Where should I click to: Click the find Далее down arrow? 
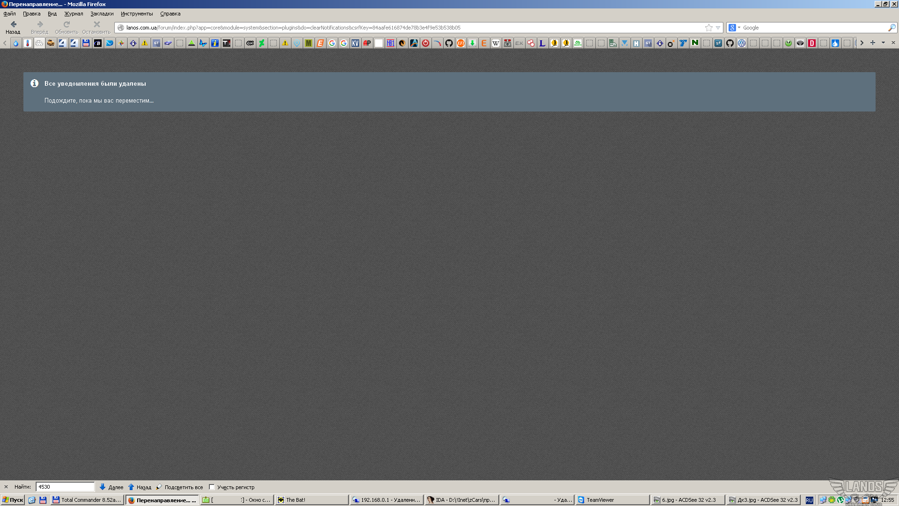tap(103, 487)
